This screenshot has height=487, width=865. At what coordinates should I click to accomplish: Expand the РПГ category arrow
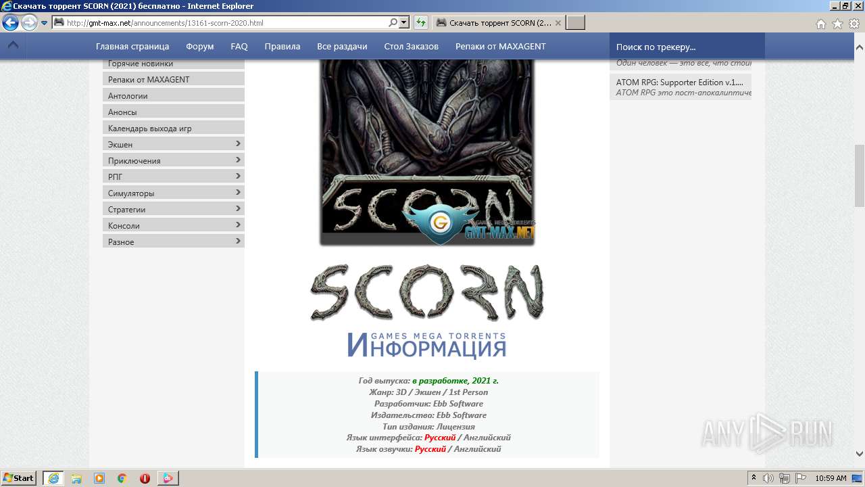pos(238,176)
